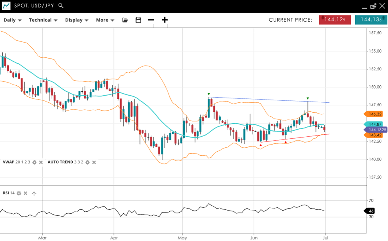This screenshot has width=388, height=241.
Task: Open RSI indicator settings gear
Action: click(x=19, y=193)
